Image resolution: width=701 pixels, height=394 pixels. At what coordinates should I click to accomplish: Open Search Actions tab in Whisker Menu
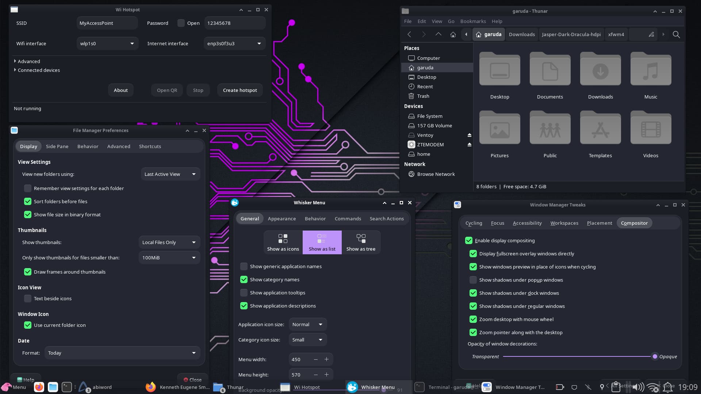coord(387,219)
